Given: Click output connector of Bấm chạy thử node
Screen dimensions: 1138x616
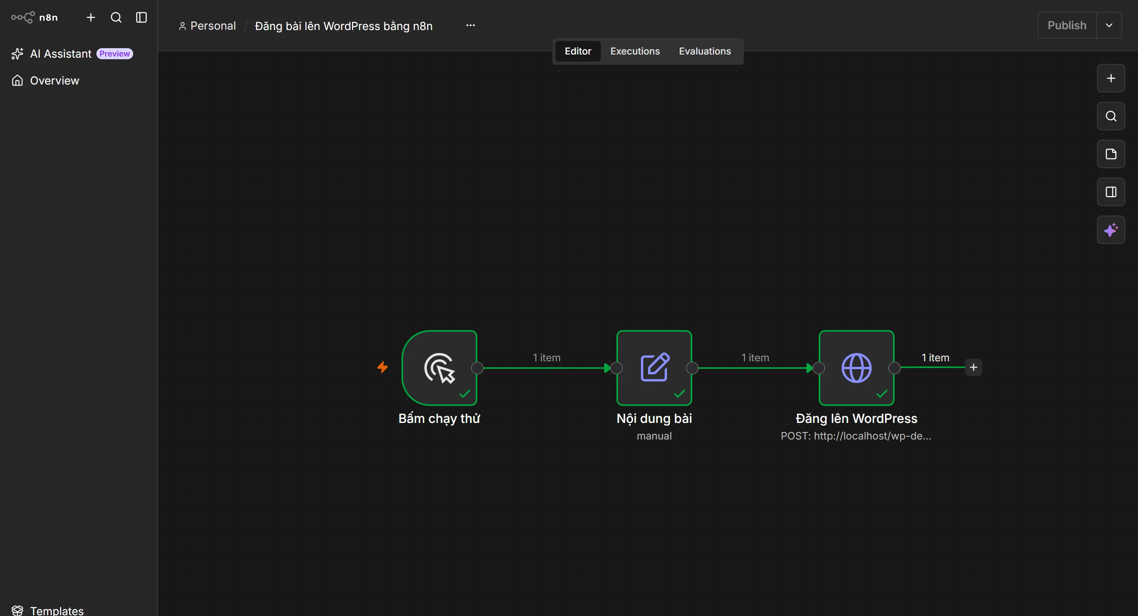Looking at the screenshot, I should (x=478, y=368).
